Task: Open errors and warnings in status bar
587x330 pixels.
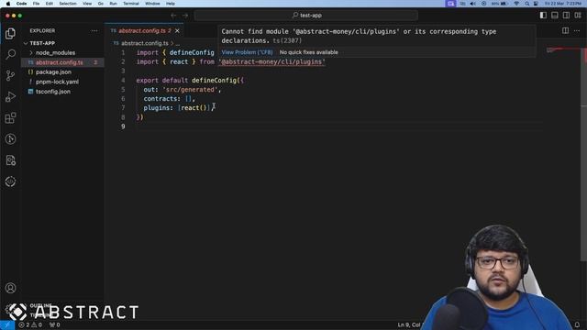Action: (30, 324)
